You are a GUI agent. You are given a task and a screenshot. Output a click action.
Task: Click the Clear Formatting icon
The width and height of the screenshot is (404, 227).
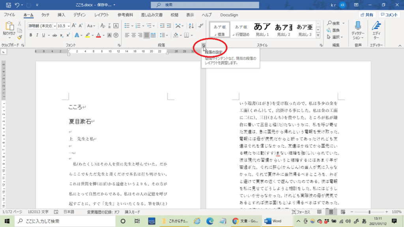[102, 26]
